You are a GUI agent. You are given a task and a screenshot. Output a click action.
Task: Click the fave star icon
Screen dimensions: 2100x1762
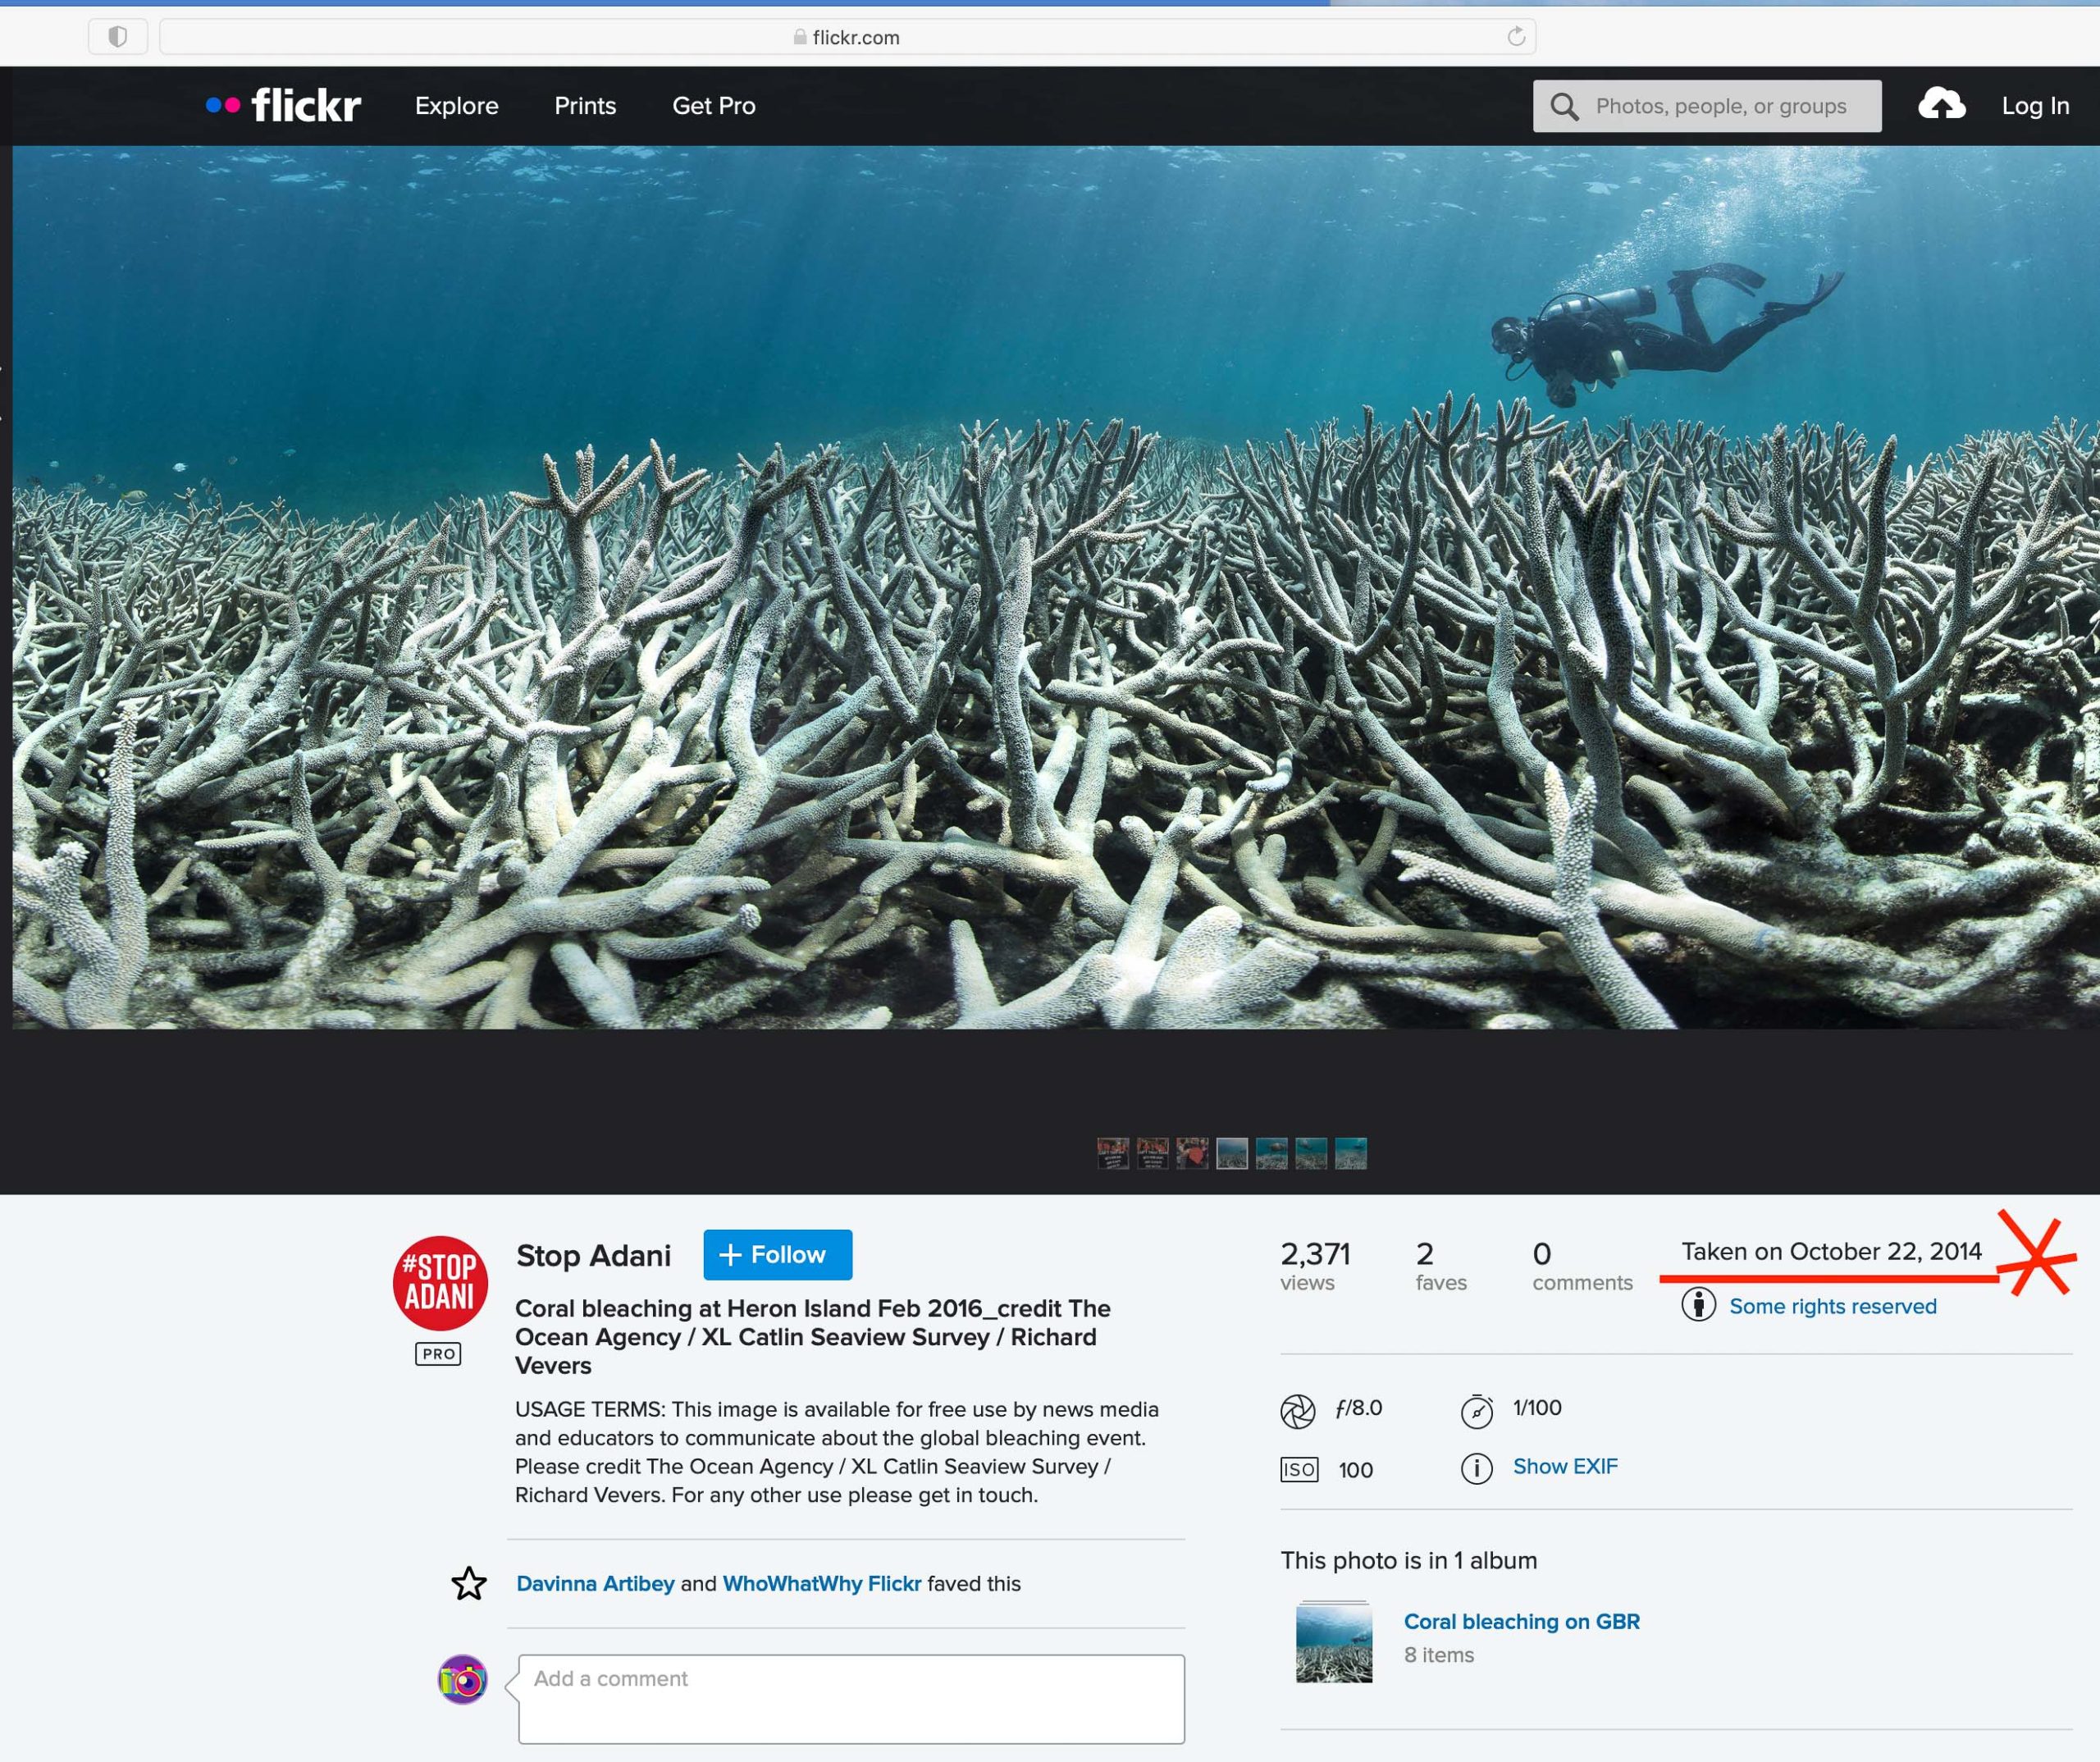[x=469, y=1584]
